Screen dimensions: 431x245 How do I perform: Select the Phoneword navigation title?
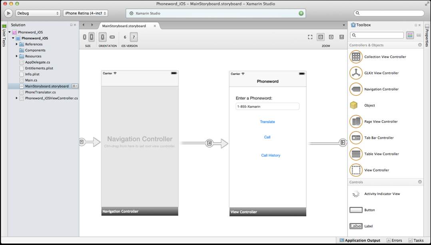(268, 81)
